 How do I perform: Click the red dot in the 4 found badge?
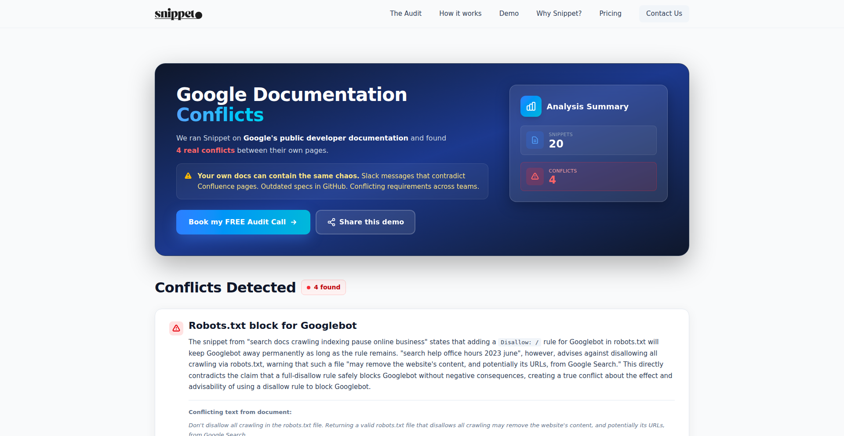[308, 288]
